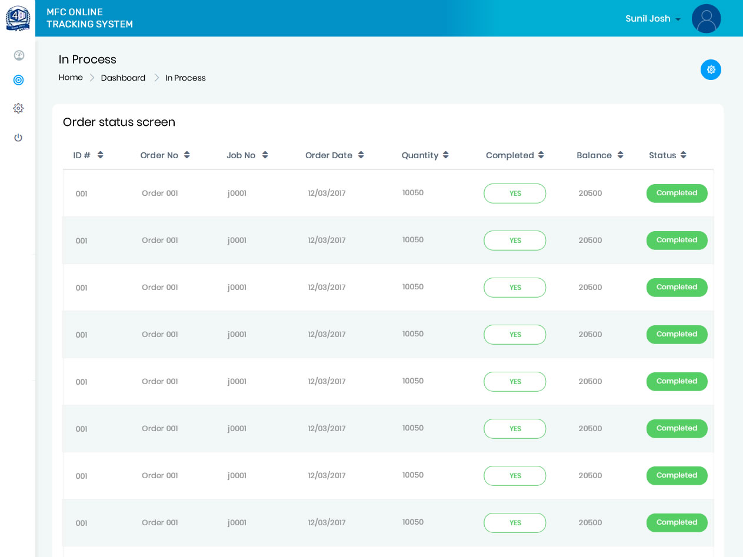Viewport: 743px width, 557px height.
Task: Click balance 20500 in the fifth row
Action: pos(590,381)
